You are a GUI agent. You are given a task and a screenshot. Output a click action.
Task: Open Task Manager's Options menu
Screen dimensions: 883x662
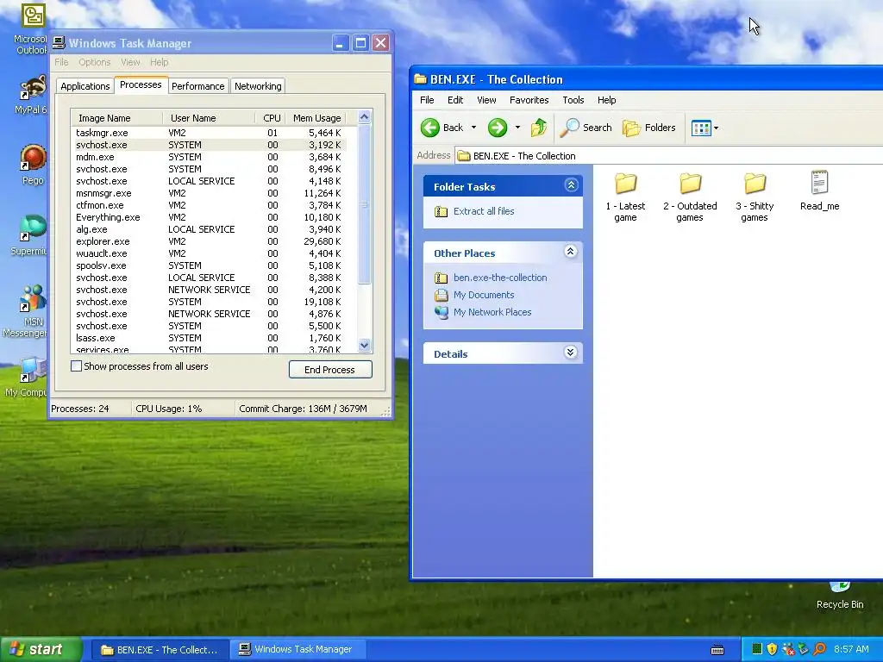tap(95, 62)
